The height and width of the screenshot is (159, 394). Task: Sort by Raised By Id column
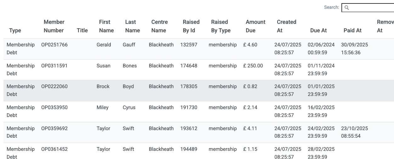pos(191,26)
